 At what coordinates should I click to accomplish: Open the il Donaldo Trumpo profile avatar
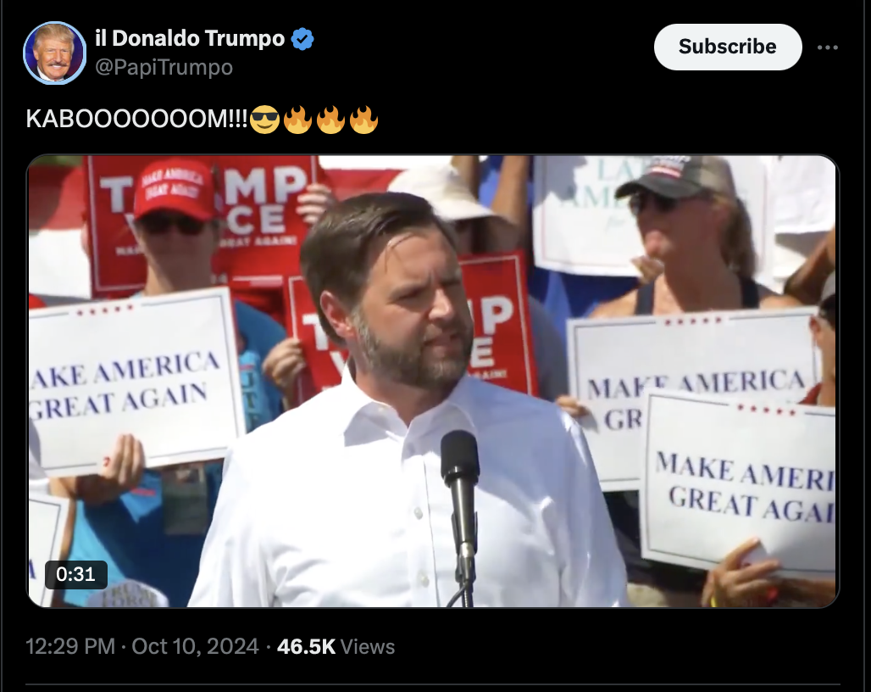54,53
